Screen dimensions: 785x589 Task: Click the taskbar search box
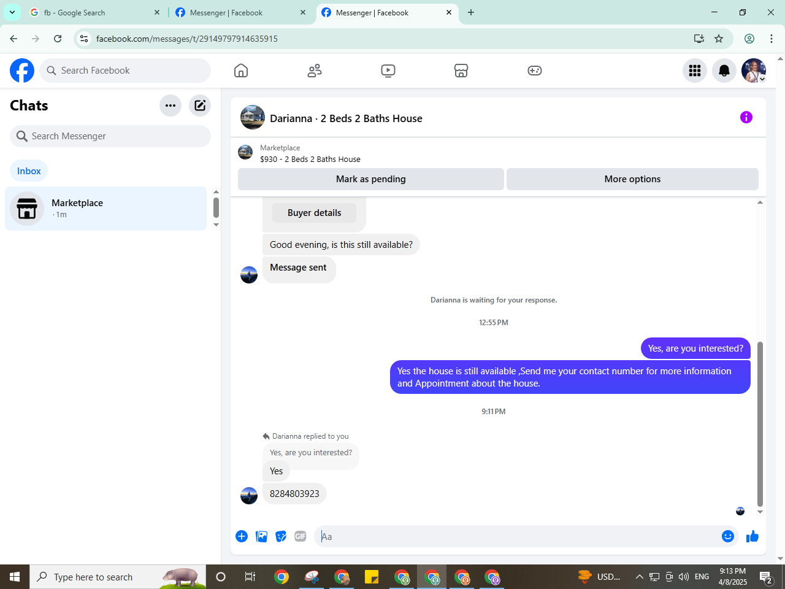[x=118, y=577]
